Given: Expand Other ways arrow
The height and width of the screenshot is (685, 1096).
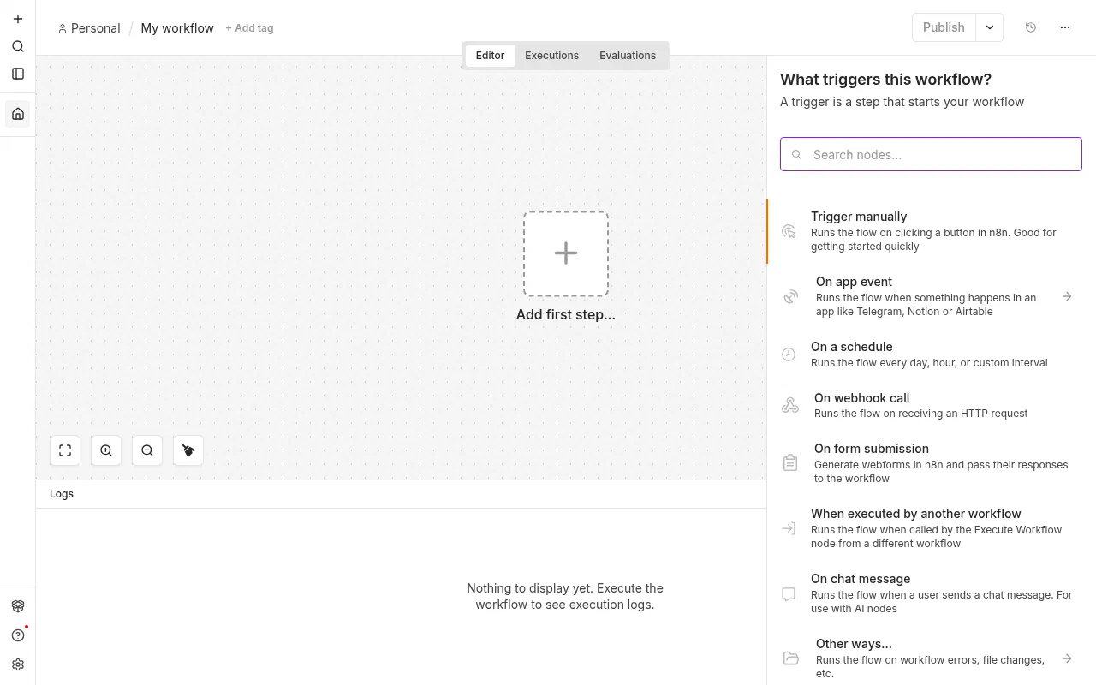Looking at the screenshot, I should point(1067,658).
